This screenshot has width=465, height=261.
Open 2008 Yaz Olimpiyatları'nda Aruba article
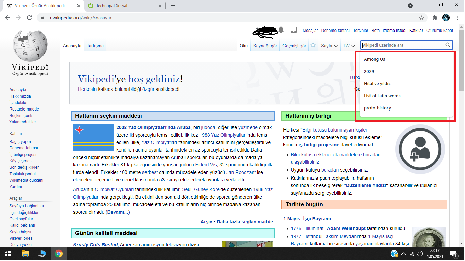point(153,128)
